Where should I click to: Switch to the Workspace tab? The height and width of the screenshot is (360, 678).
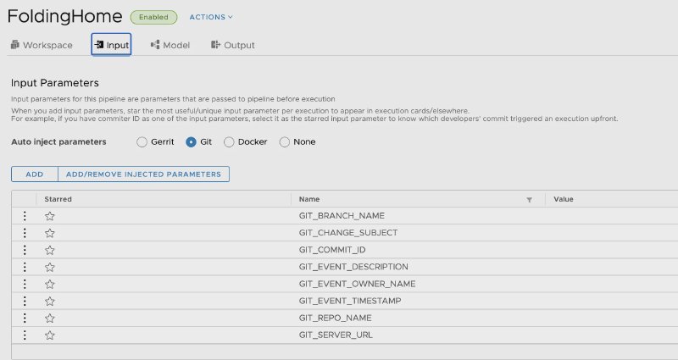pos(42,45)
